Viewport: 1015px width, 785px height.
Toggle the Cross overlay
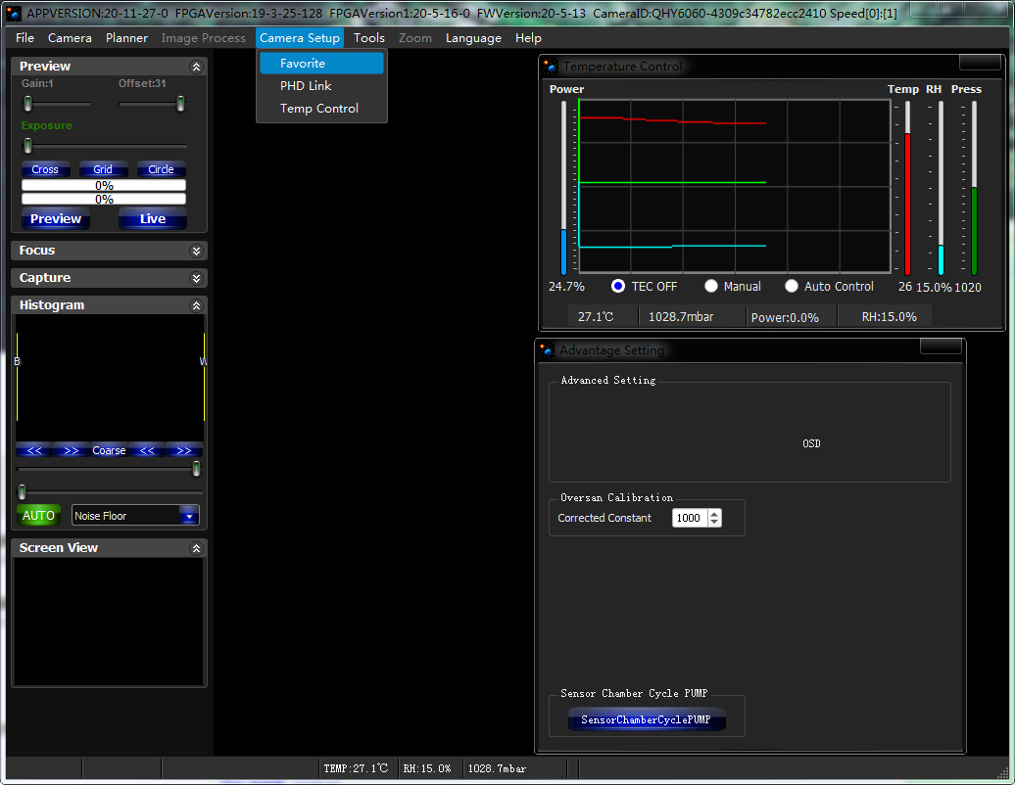tap(45, 169)
